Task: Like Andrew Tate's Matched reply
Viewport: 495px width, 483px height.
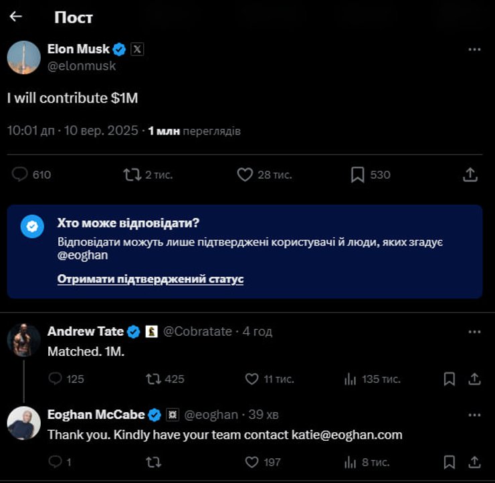Action: [252, 379]
